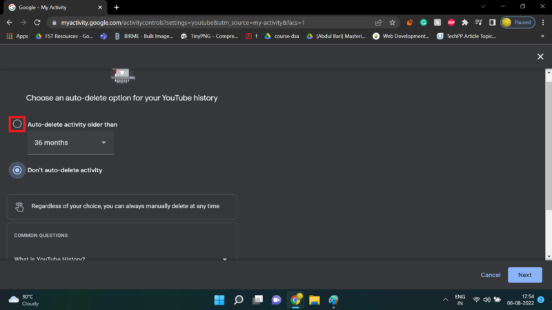Open the 36 months duration dropdown

pyautogui.click(x=70, y=143)
